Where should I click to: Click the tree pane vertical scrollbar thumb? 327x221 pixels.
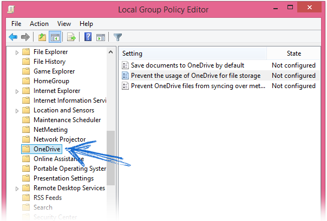tap(111, 158)
